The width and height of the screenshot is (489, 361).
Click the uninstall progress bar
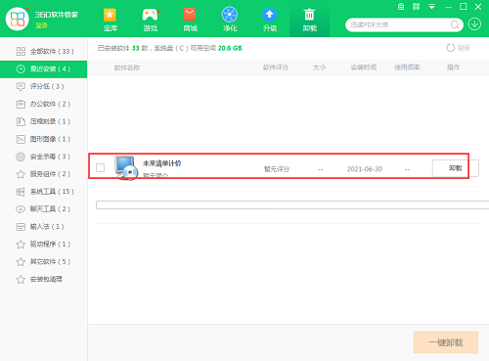coord(292,204)
